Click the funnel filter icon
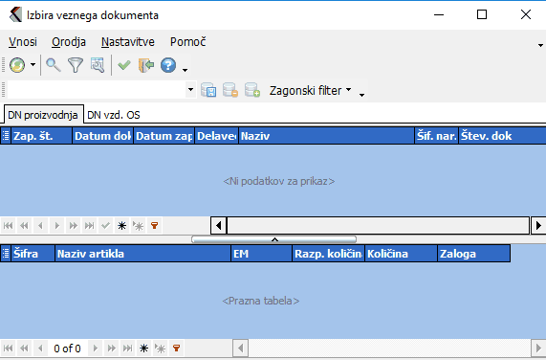The height and width of the screenshot is (360, 546). point(76,65)
